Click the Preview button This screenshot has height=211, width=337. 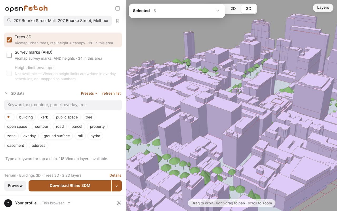15,186
